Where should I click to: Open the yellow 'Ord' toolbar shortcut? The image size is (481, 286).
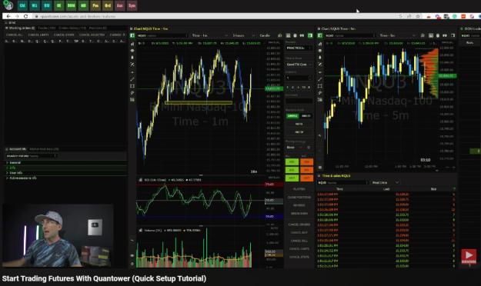click(108, 5)
